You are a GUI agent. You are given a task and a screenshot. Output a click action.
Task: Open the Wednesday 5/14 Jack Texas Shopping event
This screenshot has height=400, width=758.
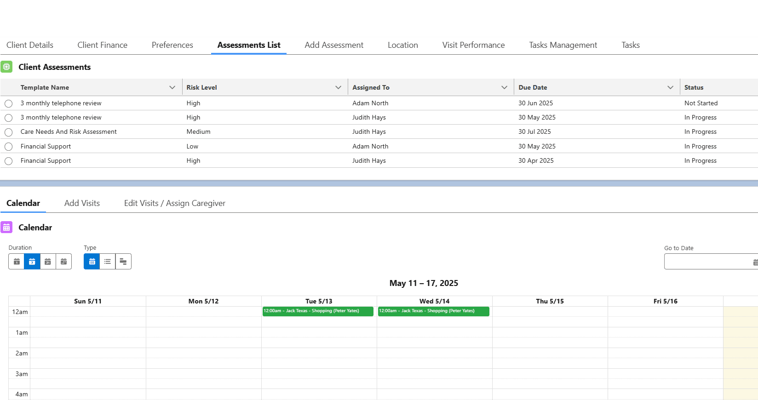pos(433,311)
